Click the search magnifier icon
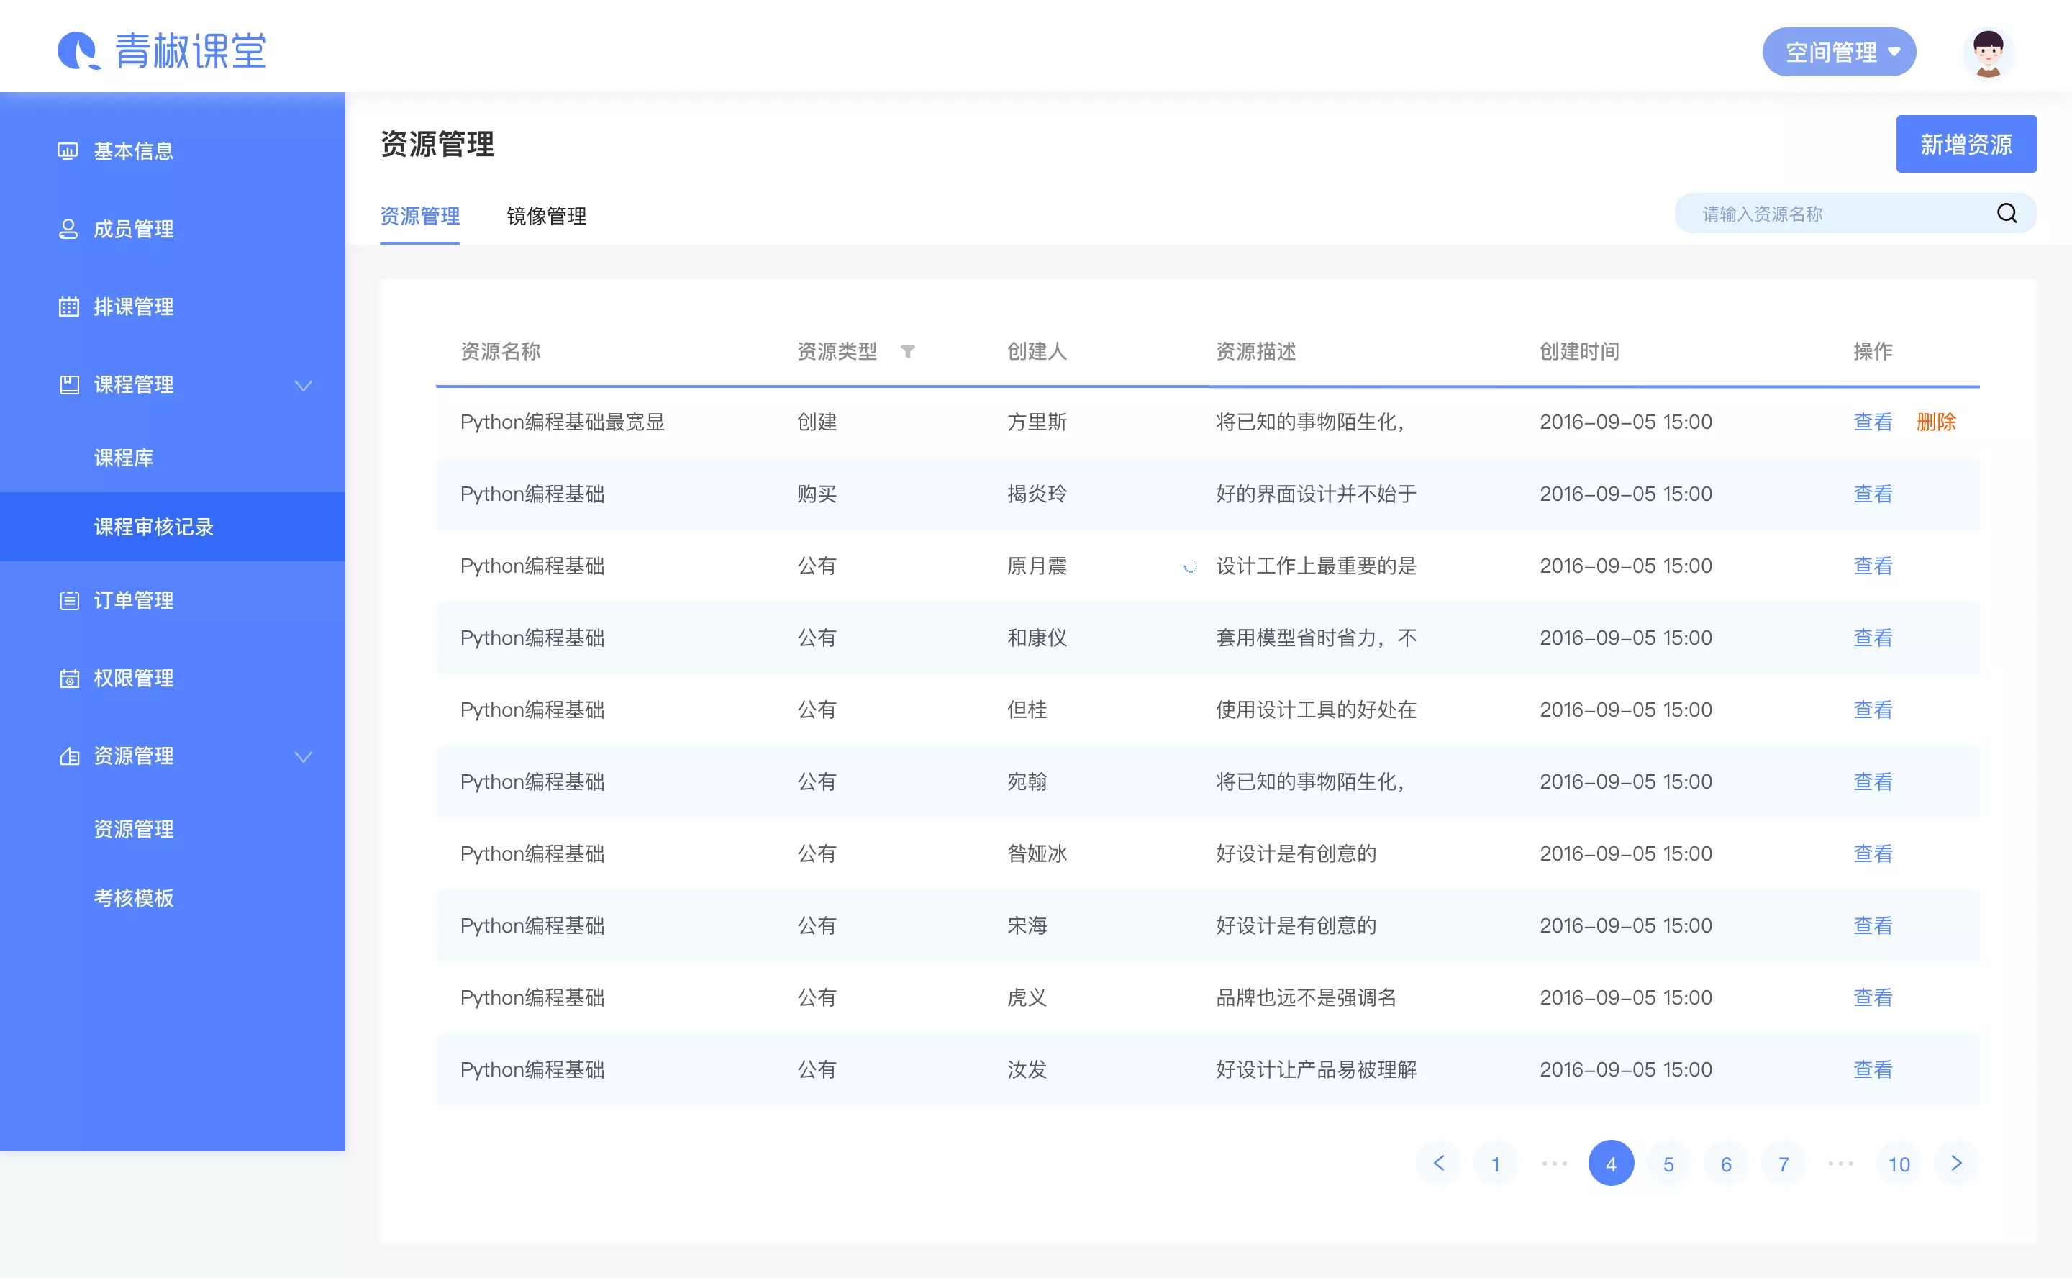The height and width of the screenshot is (1278, 2072). (x=2006, y=213)
